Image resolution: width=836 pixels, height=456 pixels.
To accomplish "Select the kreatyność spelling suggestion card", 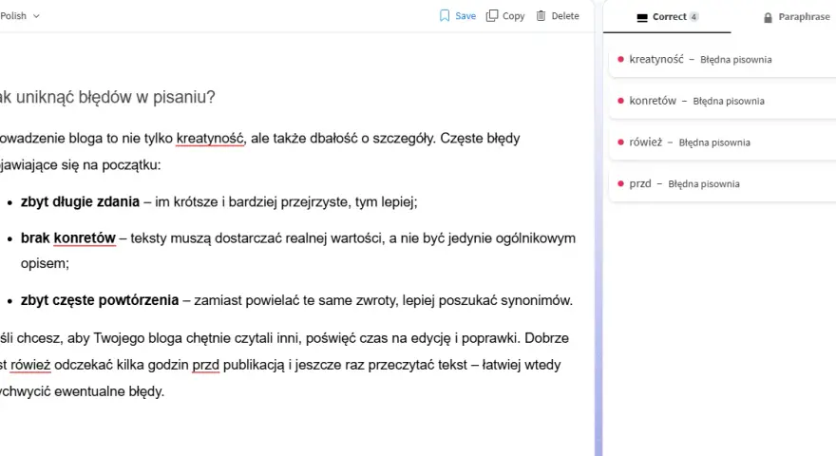I will pyautogui.click(x=722, y=60).
